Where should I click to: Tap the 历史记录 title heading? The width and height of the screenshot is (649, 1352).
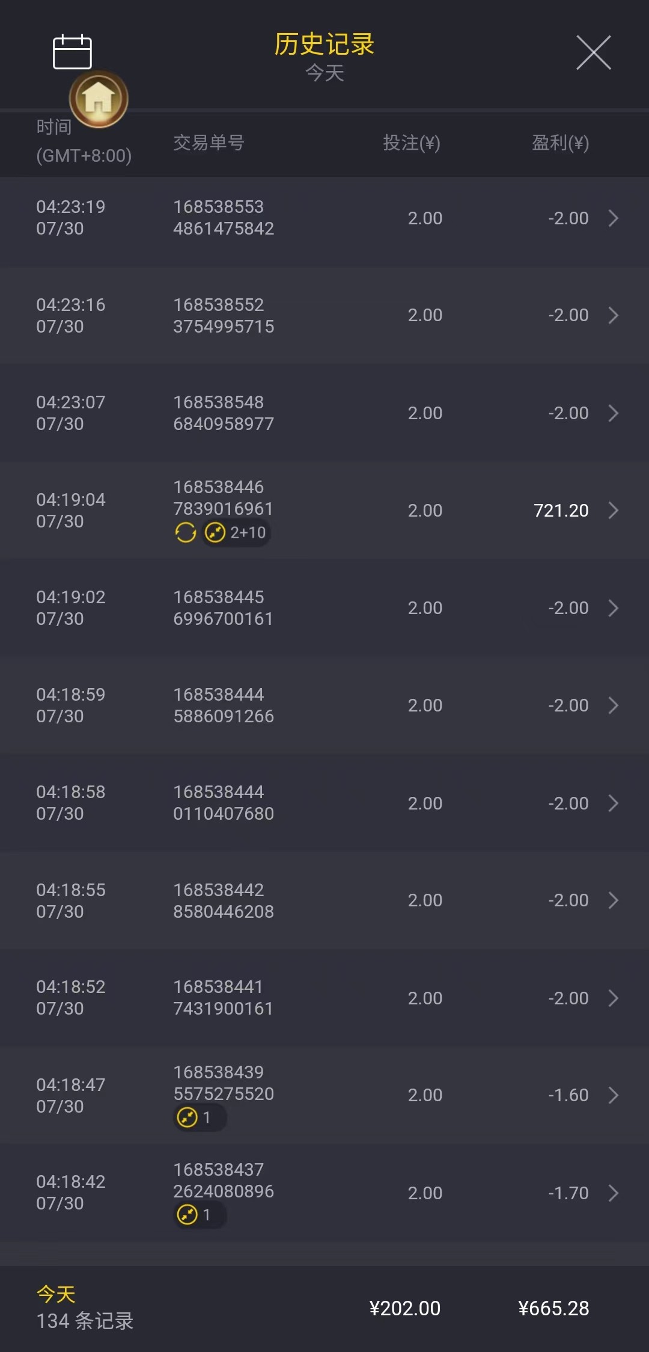tap(324, 45)
